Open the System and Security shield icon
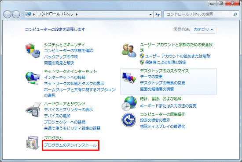The image size is (242, 162). [33, 50]
